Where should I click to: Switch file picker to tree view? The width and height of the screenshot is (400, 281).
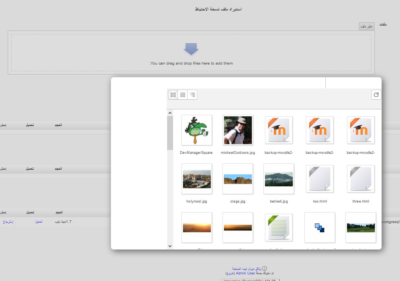coord(192,95)
